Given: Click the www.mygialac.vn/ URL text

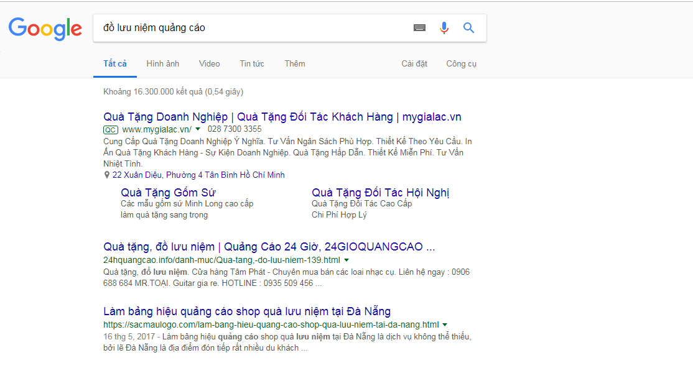Looking at the screenshot, I should tap(157, 129).
